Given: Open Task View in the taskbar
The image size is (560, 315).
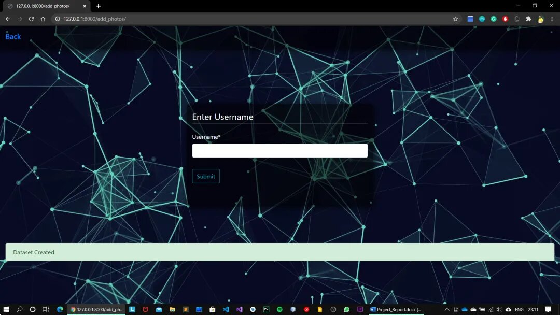Looking at the screenshot, I should pyautogui.click(x=45, y=309).
